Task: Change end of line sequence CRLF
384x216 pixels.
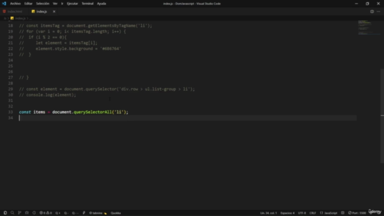Action: pyautogui.click(x=313, y=213)
